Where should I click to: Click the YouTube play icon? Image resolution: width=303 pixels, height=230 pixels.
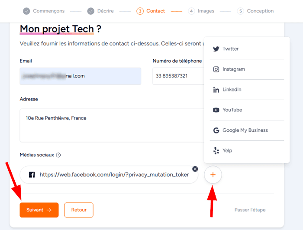click(x=216, y=110)
